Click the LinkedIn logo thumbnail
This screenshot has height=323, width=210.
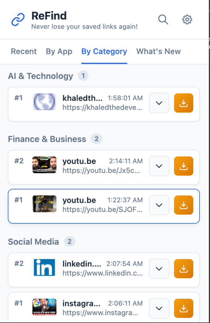pos(44,267)
